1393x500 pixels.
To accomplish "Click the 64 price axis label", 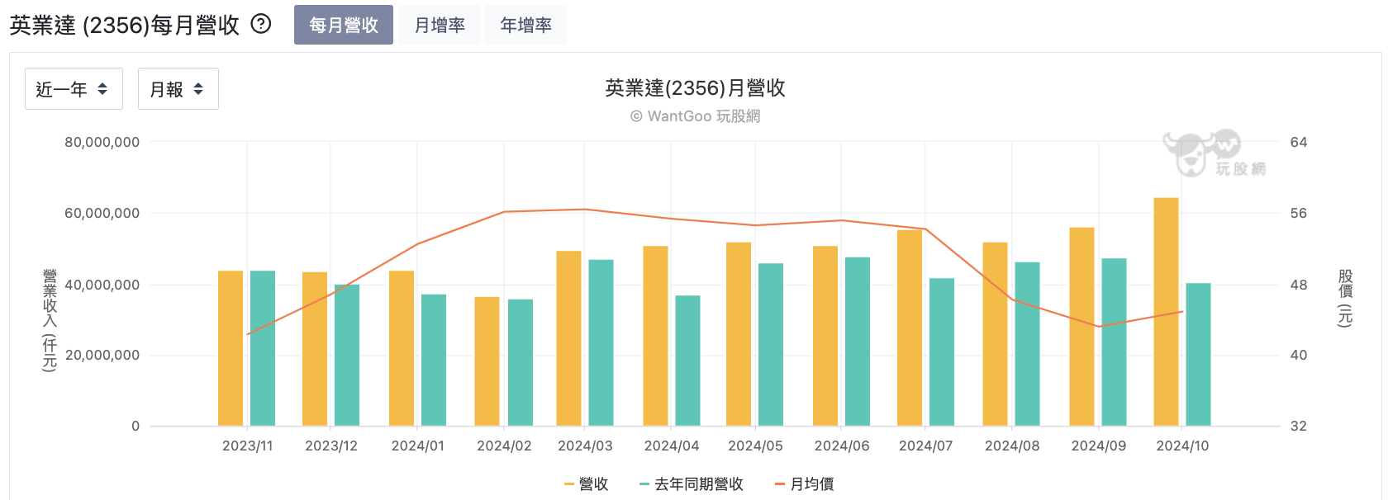I will coord(1299,142).
